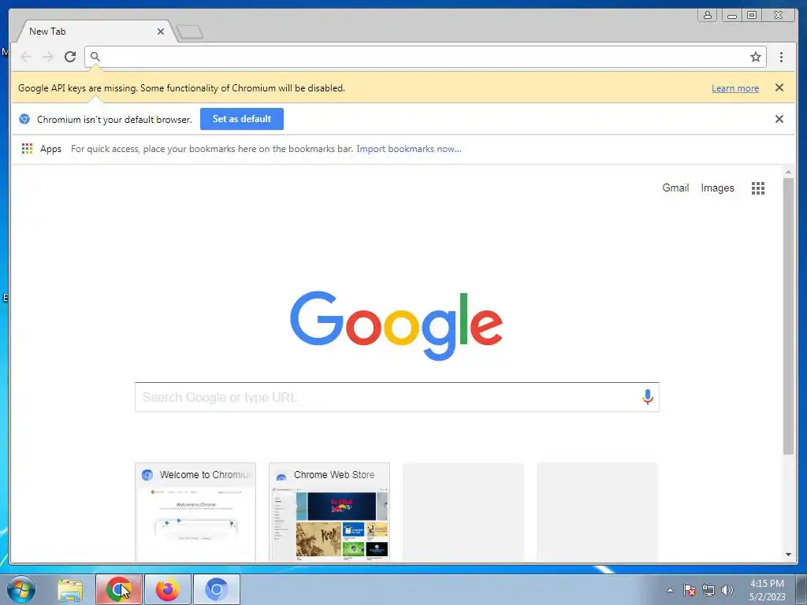The image size is (807, 605).
Task: Open the Action Center flag icon
Action: click(x=690, y=590)
